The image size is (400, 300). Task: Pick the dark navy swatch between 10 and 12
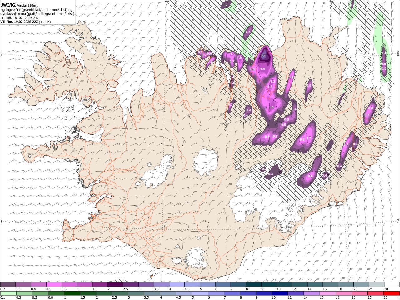pos(280,293)
